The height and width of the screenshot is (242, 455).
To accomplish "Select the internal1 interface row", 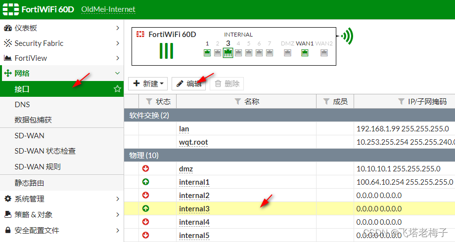I will click(x=290, y=182).
